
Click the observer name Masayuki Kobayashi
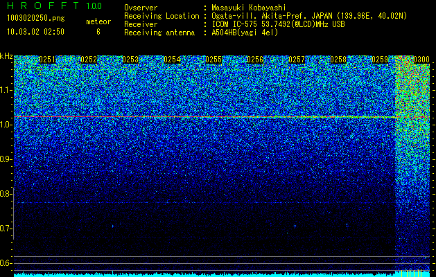click(249, 8)
